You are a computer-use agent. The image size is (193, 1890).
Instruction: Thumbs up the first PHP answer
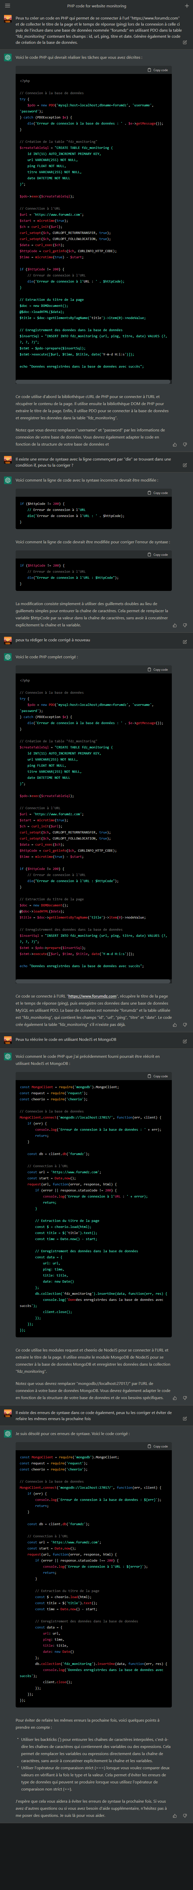(175, 445)
